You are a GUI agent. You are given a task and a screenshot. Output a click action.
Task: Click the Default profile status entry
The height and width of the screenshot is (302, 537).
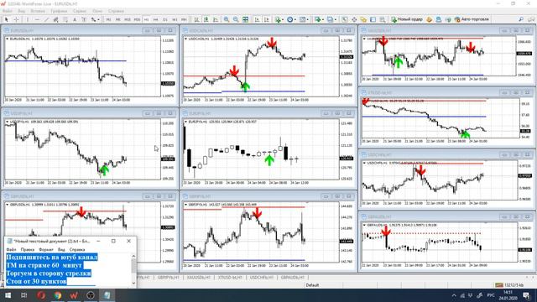pyautogui.click(x=312, y=285)
